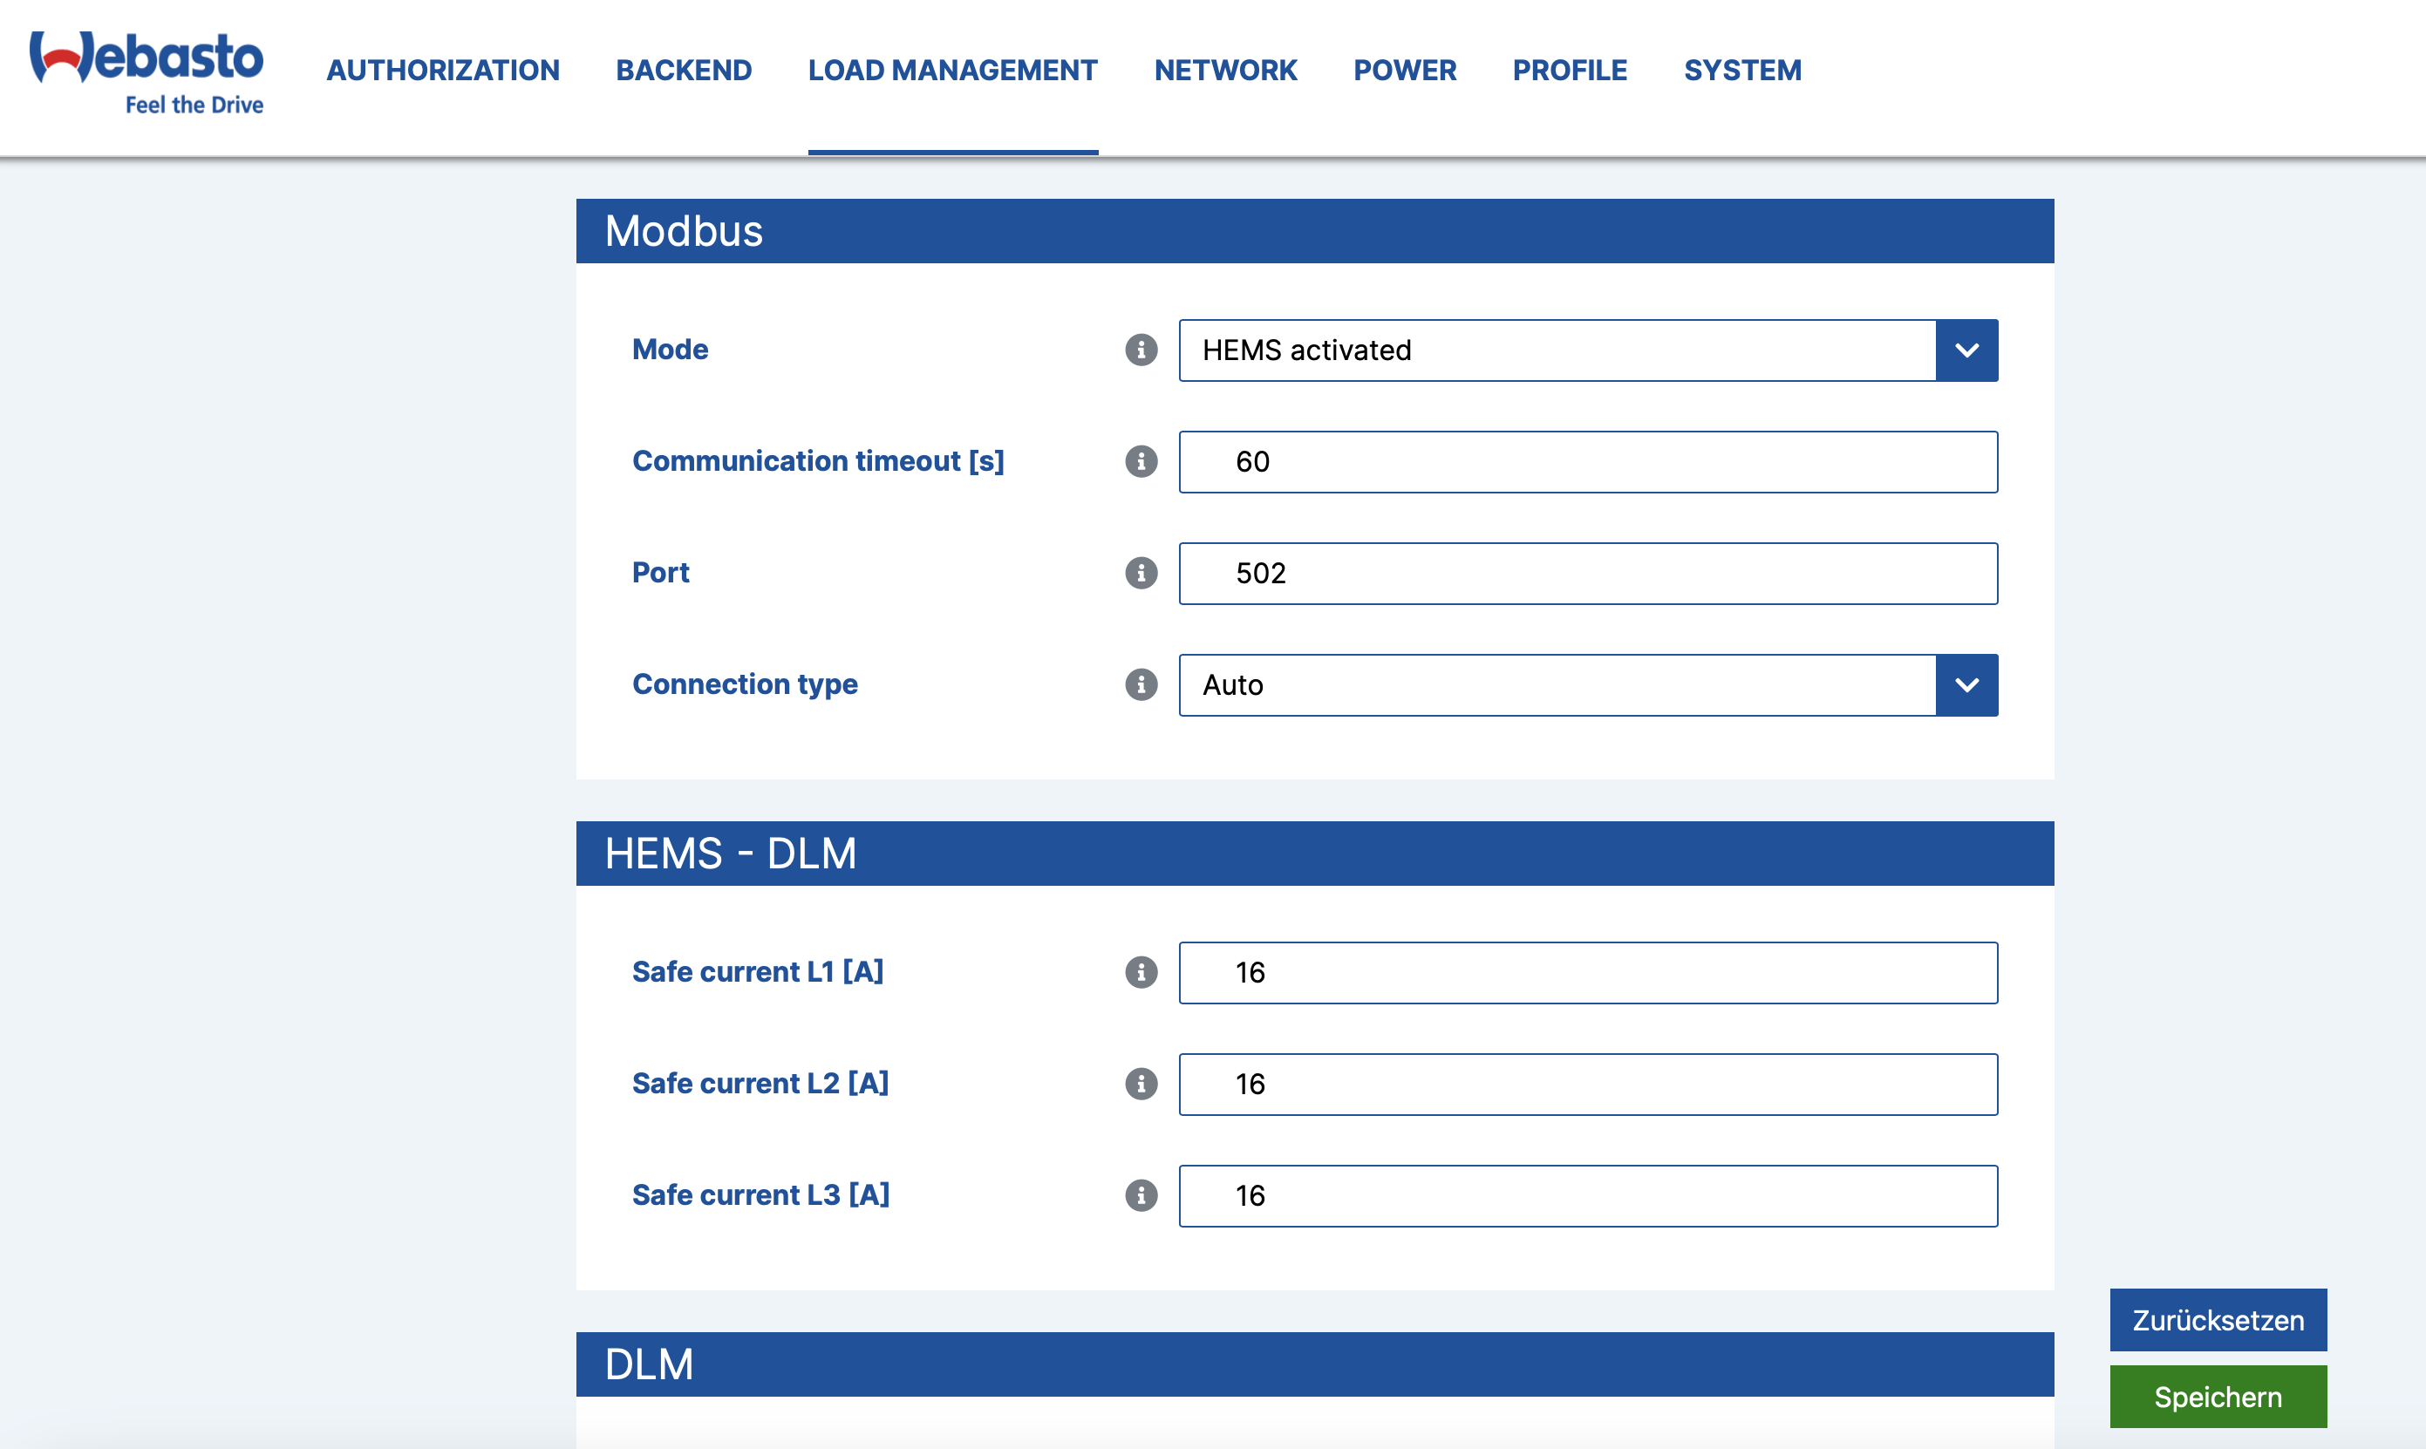This screenshot has width=2426, height=1449.
Task: Click the Safe current L1 value field
Action: (1588, 972)
